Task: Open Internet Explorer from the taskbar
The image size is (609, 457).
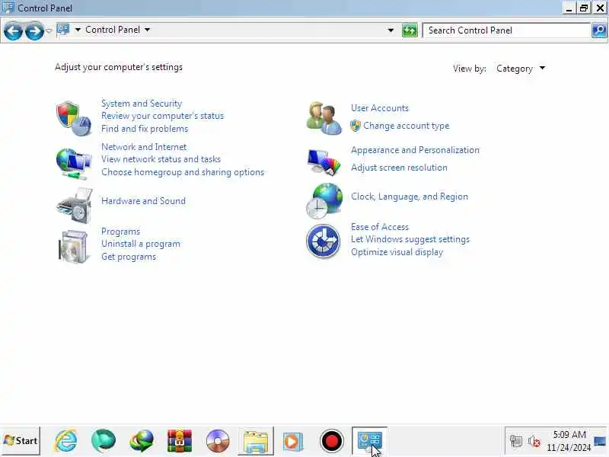Action: click(65, 441)
